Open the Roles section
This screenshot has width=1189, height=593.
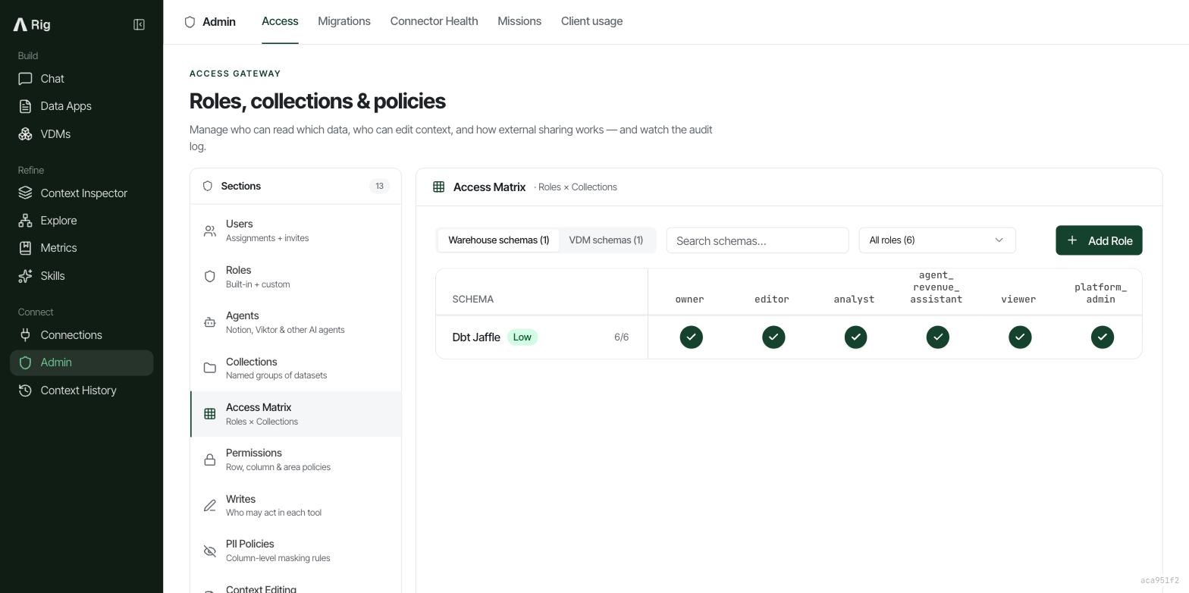tap(296, 277)
